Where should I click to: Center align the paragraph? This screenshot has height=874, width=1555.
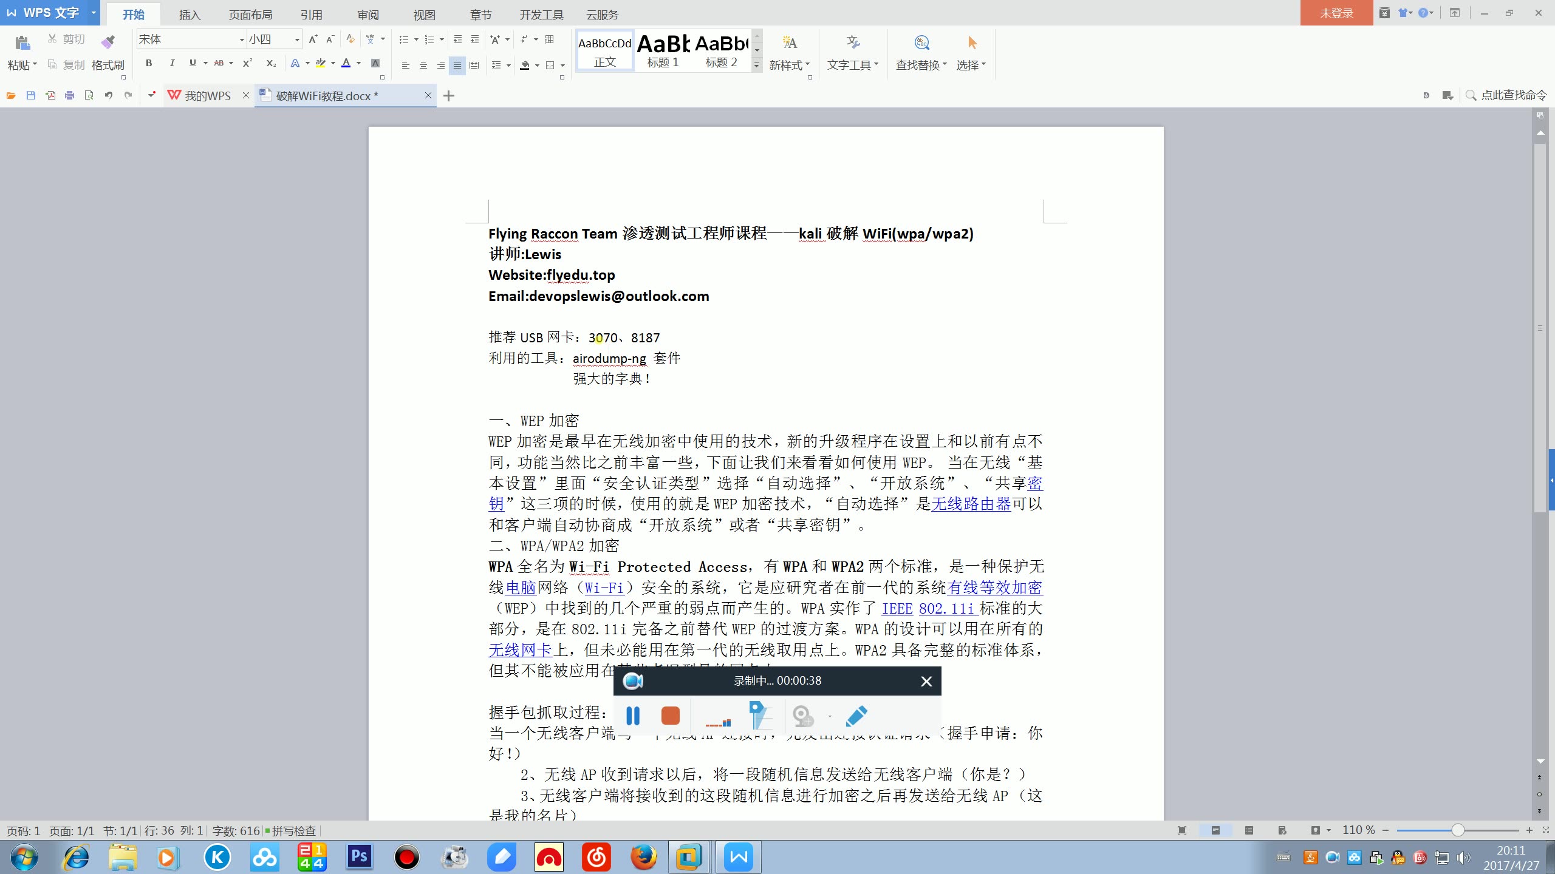423,65
